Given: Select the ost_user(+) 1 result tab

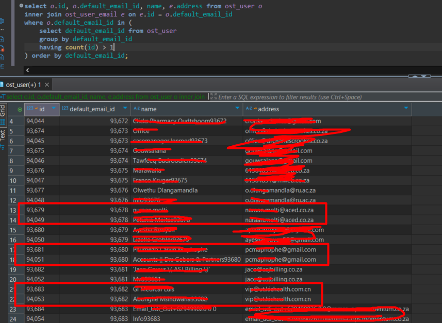Looking at the screenshot, I should (x=24, y=84).
